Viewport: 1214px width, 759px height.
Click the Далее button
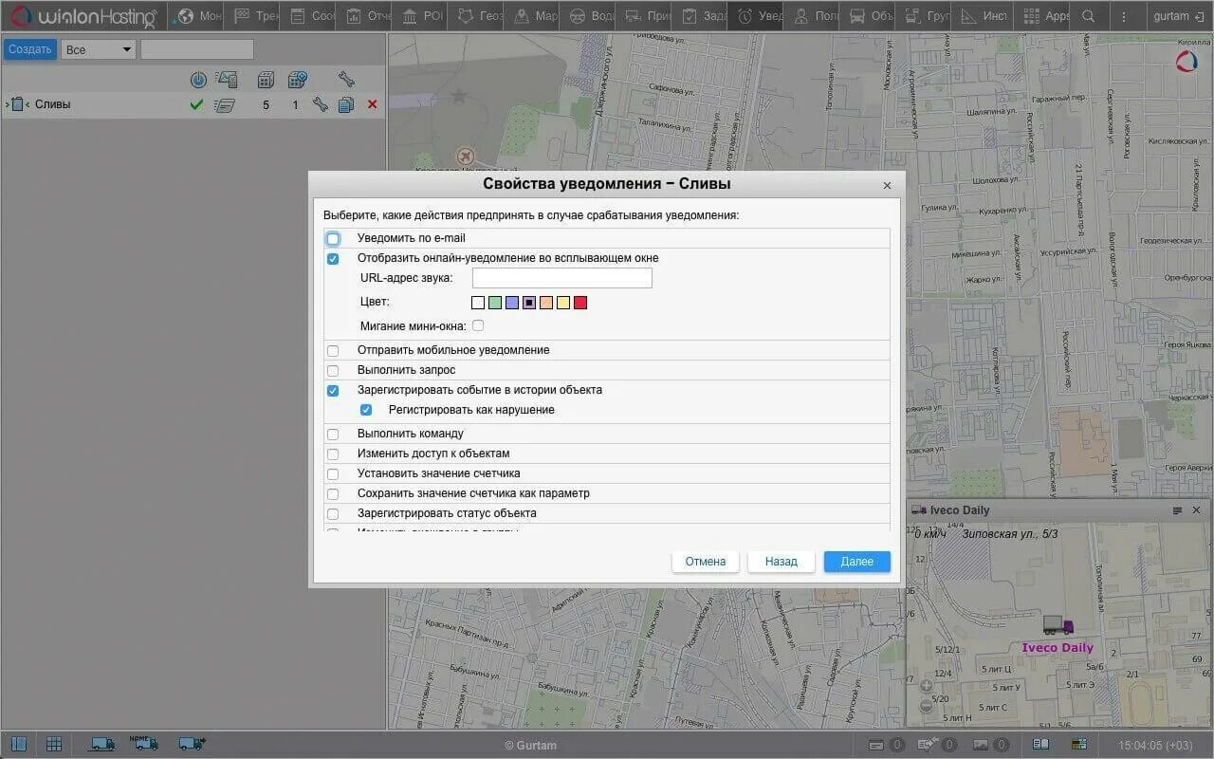coord(857,562)
